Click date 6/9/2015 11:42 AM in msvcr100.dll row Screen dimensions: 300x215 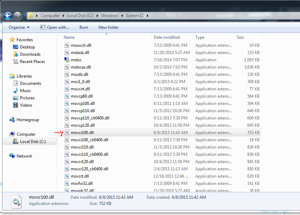click(x=170, y=133)
